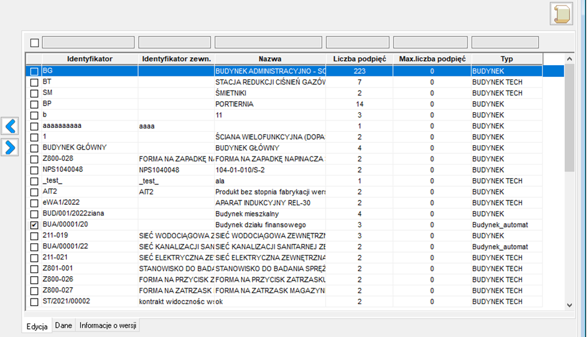
Task: Click the table scrollbar down arrow
Action: coord(569,305)
